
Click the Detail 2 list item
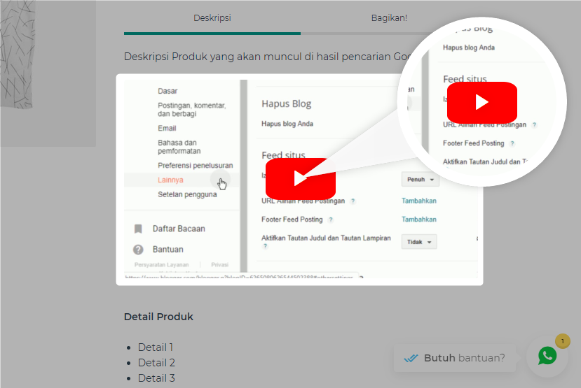coord(156,363)
